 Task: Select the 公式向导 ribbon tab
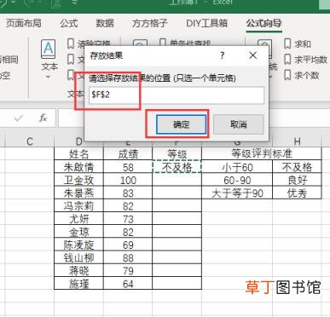click(264, 23)
